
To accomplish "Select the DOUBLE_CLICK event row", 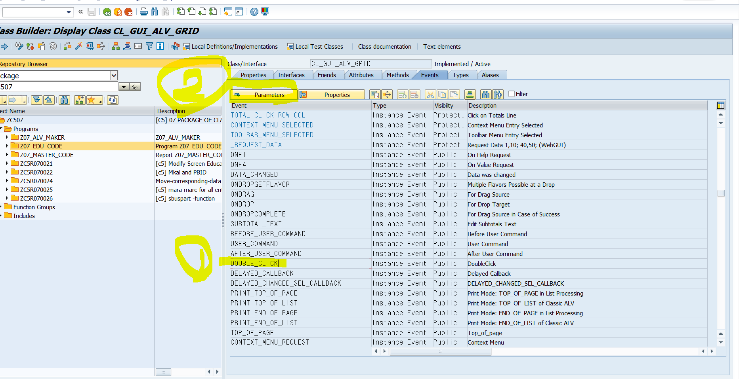I will 469,263.
